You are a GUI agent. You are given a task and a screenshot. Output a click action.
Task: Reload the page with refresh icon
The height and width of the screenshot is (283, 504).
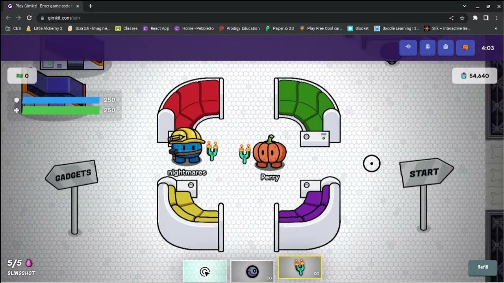29,18
